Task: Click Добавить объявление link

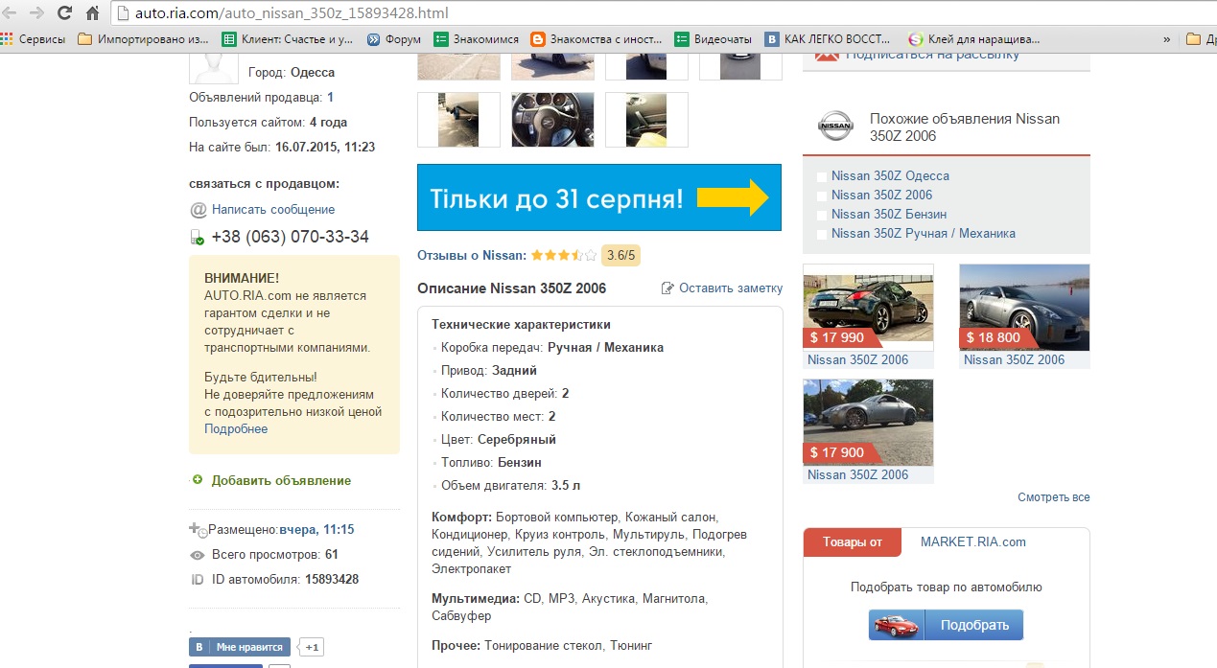Action: [281, 480]
